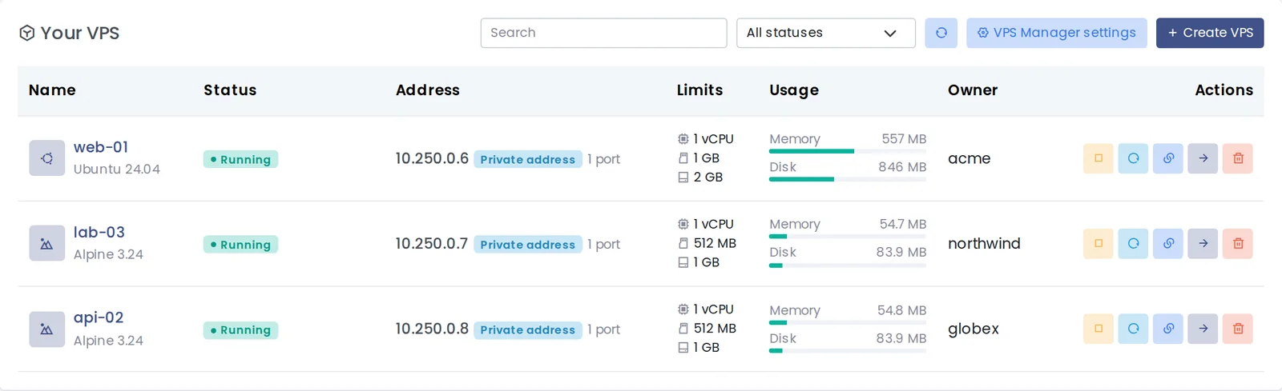1282x391 pixels.
Task: Select the address 10.250.0.8
Action: [x=432, y=329]
